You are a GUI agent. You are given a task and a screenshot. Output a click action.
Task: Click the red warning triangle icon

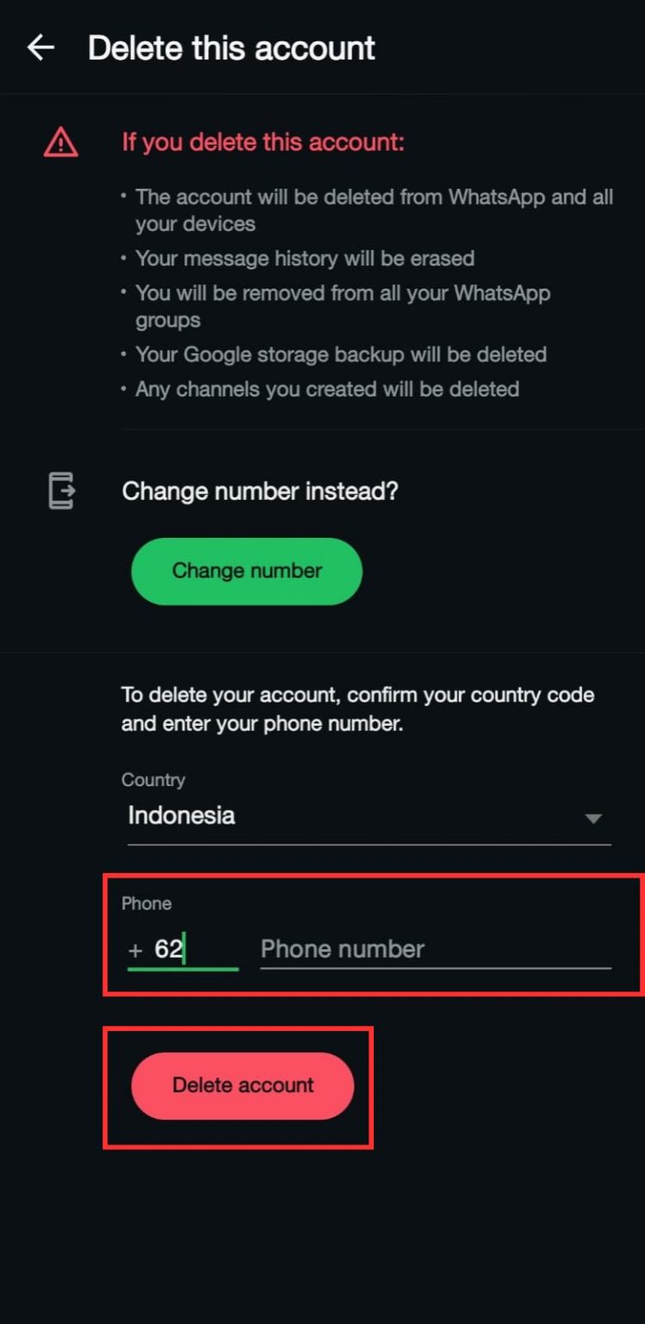[60, 142]
